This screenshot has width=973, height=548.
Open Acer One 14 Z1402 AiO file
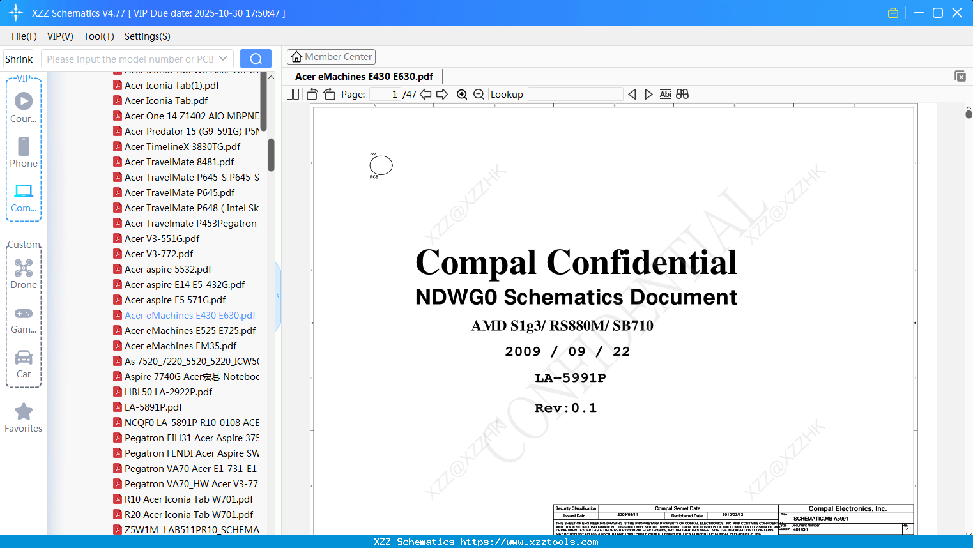coord(187,116)
